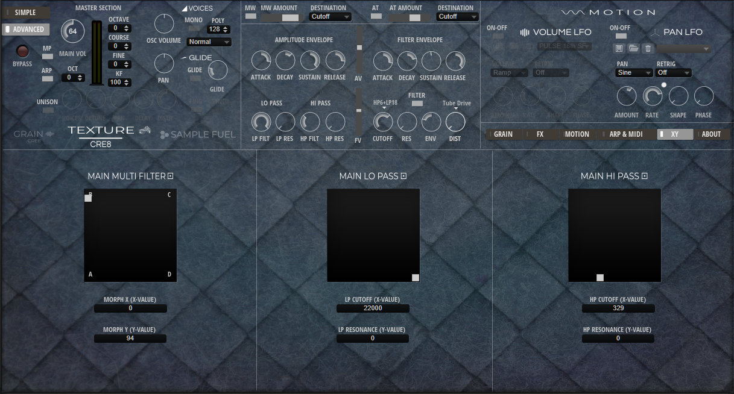Select the XY tab
This screenshot has height=394, width=734.
(674, 134)
